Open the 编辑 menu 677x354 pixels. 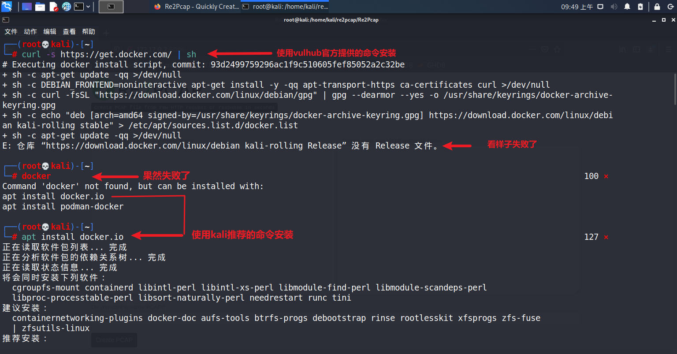pyautogui.click(x=50, y=32)
